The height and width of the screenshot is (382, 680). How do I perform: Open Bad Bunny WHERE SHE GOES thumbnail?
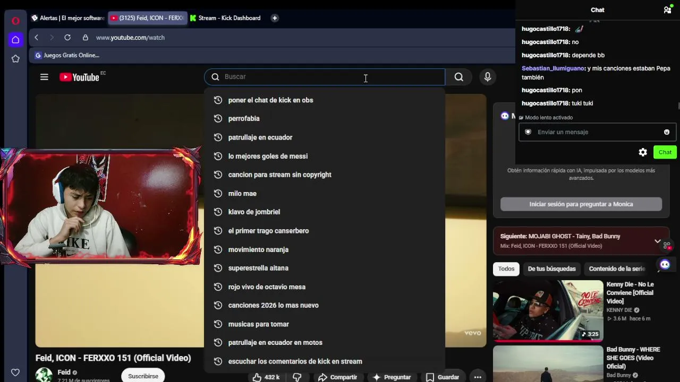(x=548, y=364)
